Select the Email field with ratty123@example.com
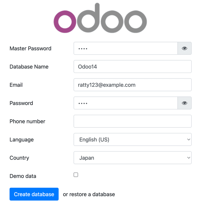This screenshot has width=214, height=210. pyautogui.click(x=132, y=85)
